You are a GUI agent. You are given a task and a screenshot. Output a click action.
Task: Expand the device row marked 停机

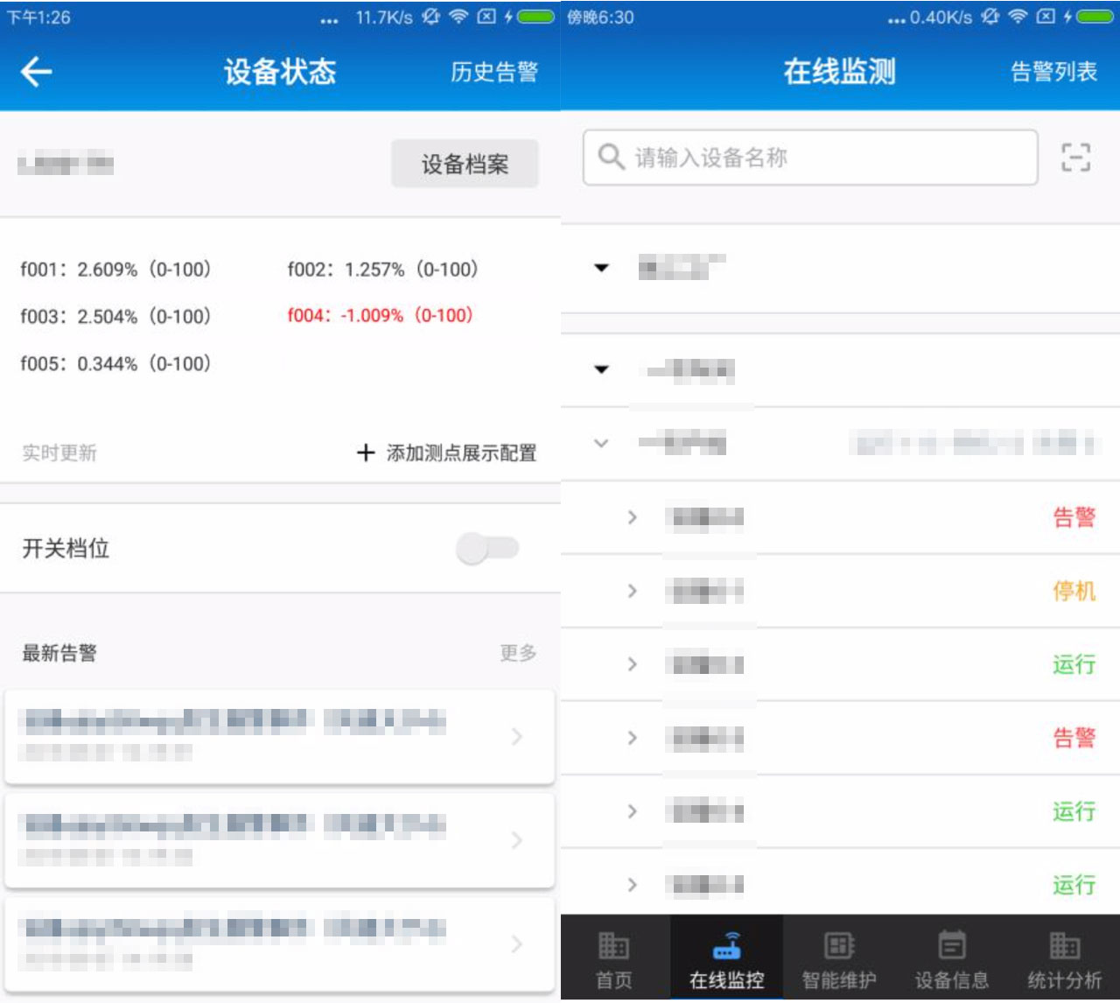633,592
